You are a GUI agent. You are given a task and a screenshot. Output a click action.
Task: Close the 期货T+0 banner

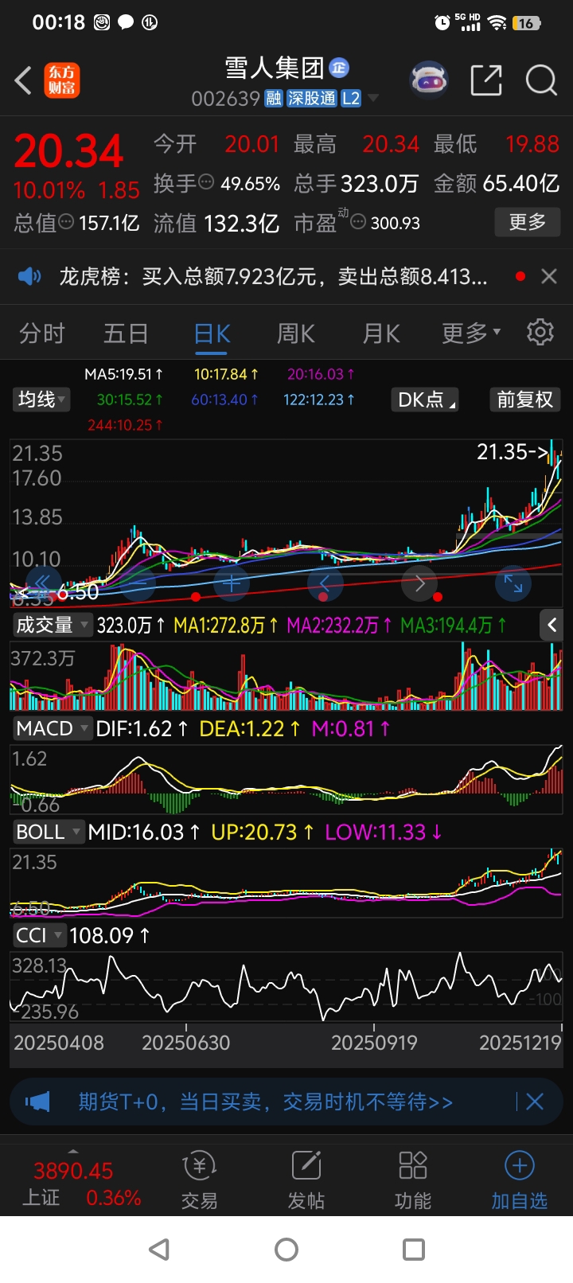tap(535, 1102)
